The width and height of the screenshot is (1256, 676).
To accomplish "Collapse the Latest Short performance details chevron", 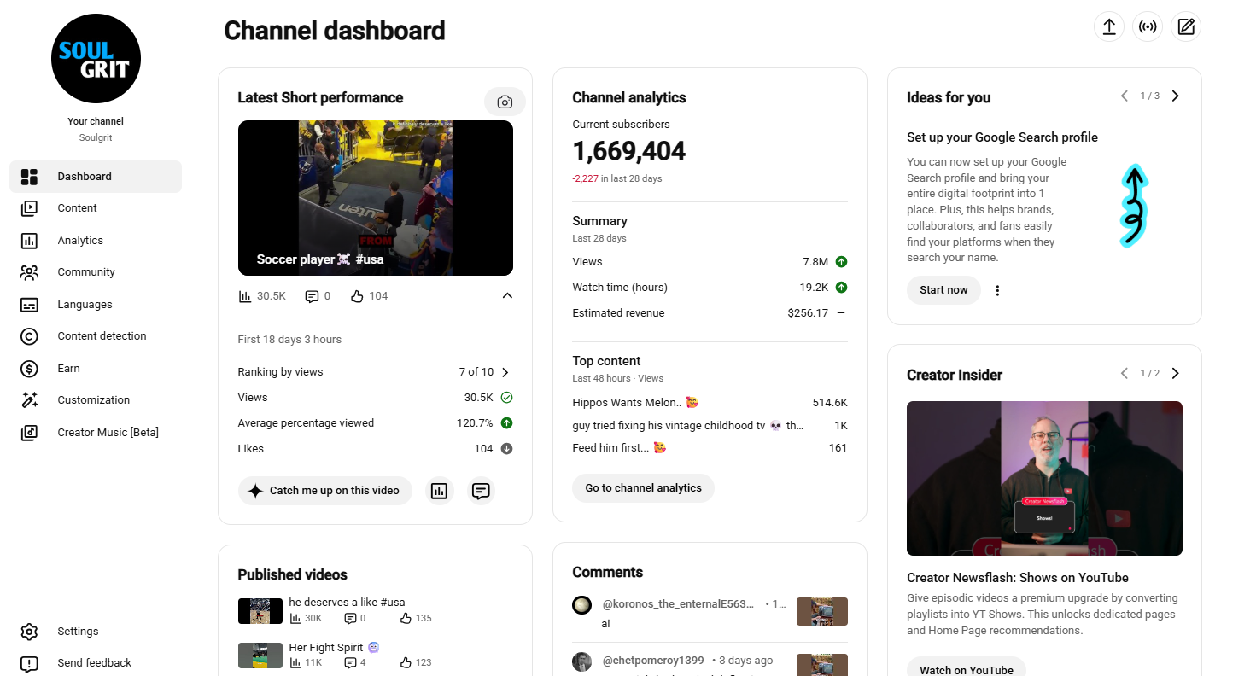I will (x=507, y=296).
